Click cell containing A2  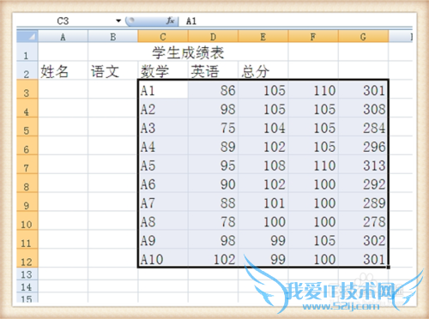click(x=163, y=108)
